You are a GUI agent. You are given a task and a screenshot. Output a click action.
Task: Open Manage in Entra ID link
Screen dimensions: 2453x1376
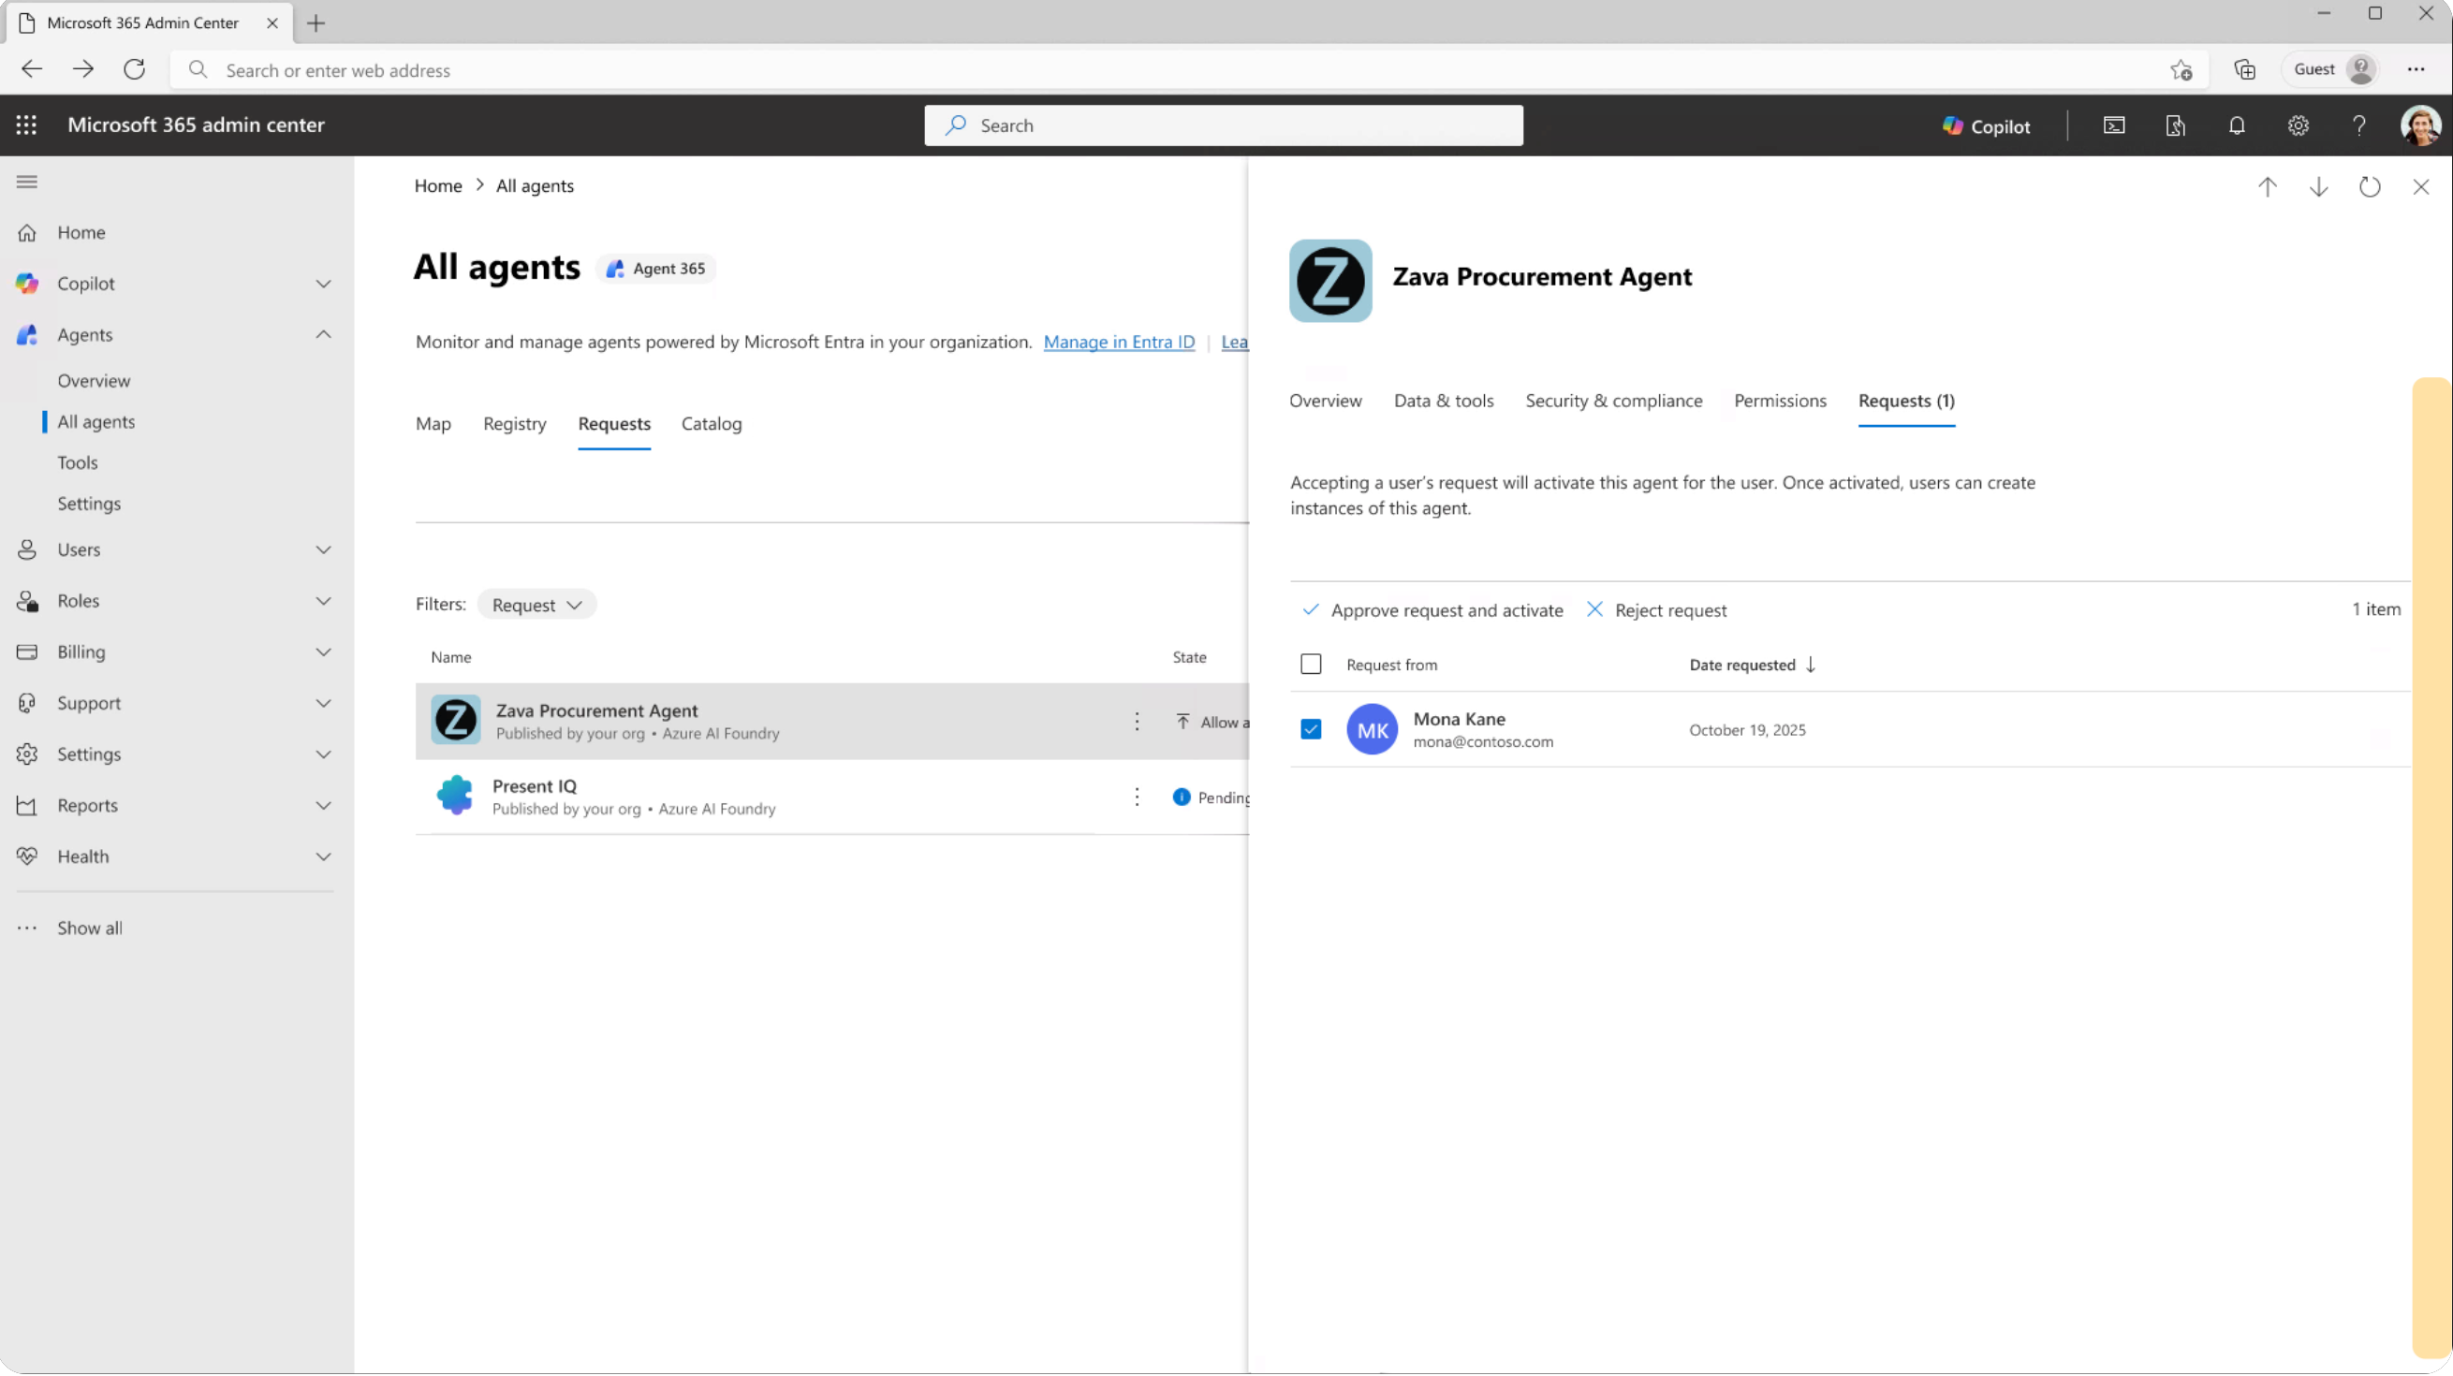point(1119,342)
